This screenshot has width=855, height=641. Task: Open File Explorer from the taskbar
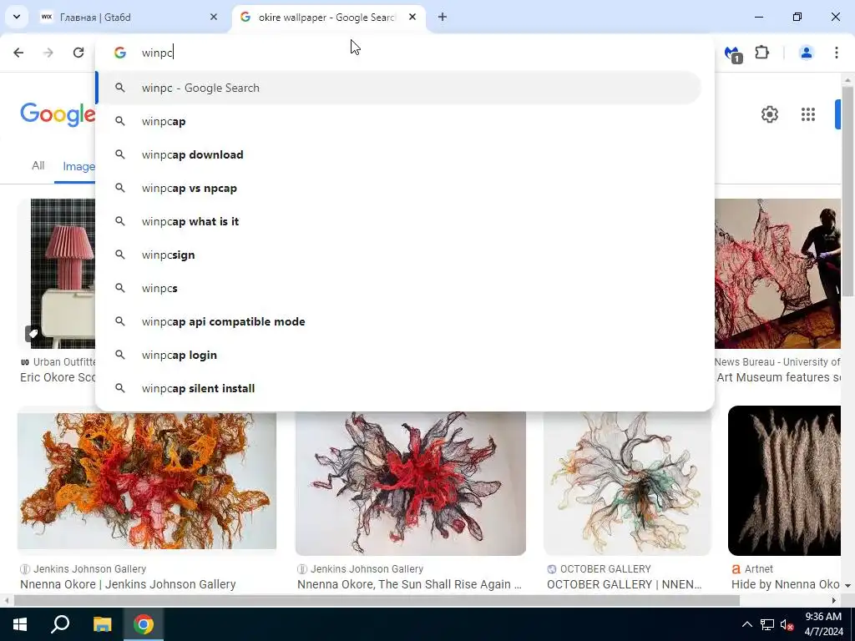click(x=102, y=624)
